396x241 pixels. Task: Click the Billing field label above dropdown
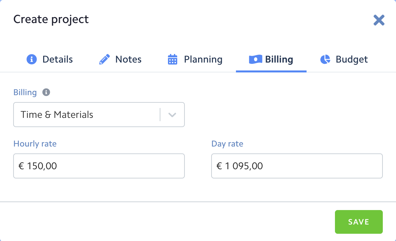pos(25,92)
